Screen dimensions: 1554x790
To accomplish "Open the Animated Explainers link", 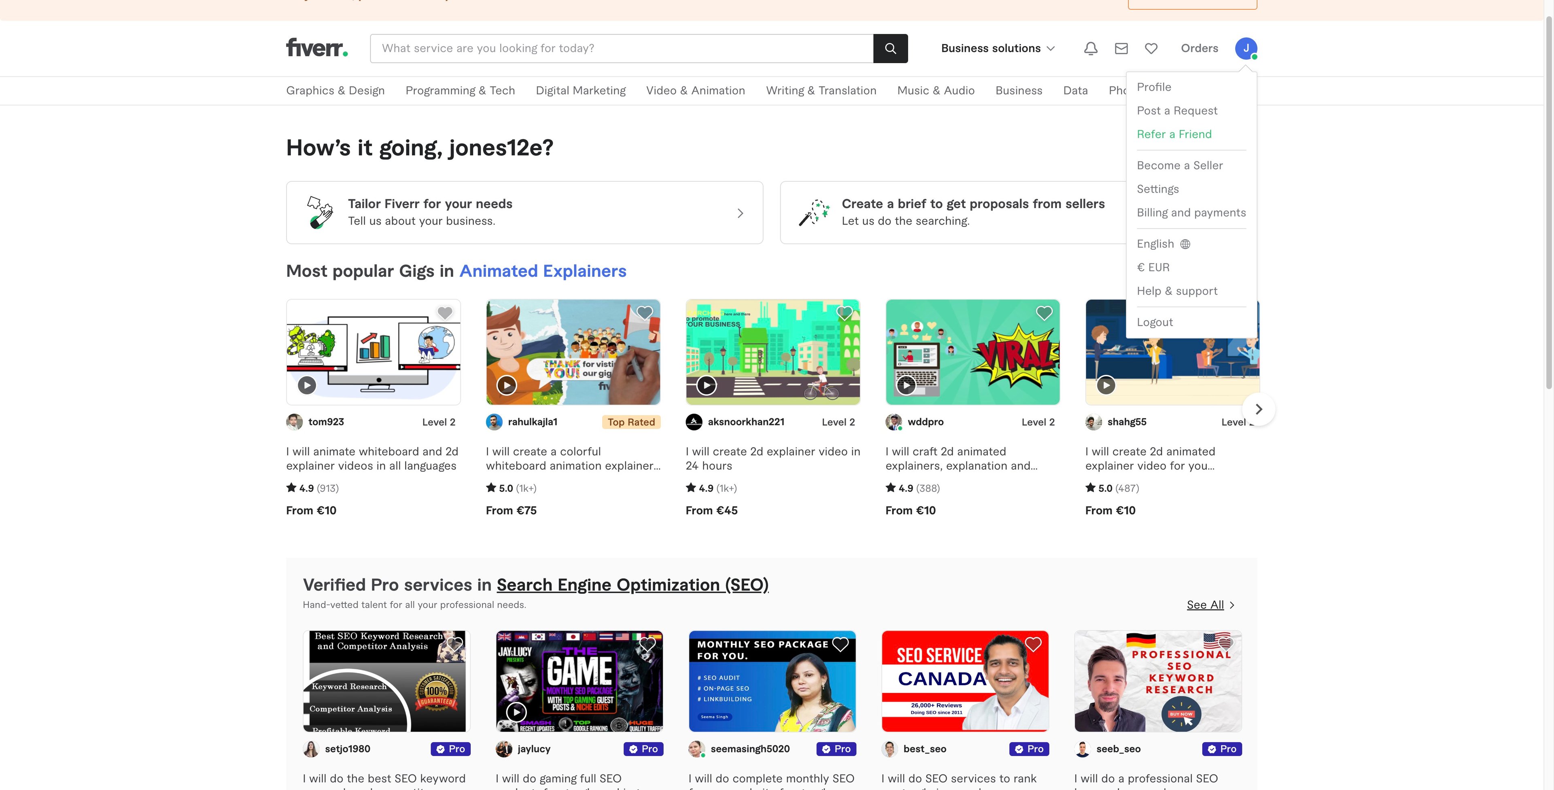I will point(542,271).
